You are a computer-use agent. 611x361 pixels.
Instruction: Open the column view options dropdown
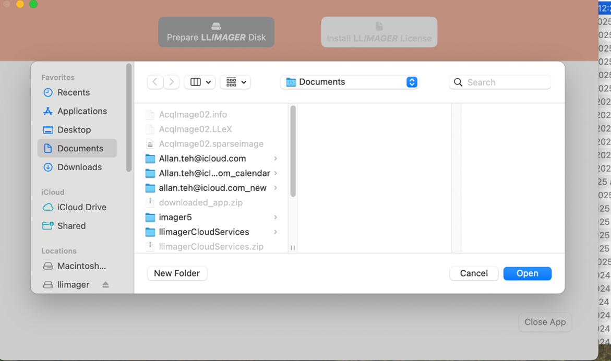199,82
